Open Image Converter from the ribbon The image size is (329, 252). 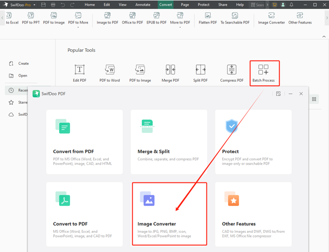coord(271,18)
